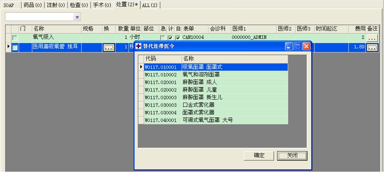The width and height of the screenshot is (384, 172).
Task: Expand the dropdown arrow below the tabs
Action: pos(77,17)
